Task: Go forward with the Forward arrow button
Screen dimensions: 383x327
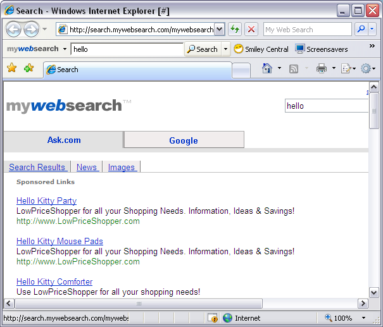Action: pos(31,29)
